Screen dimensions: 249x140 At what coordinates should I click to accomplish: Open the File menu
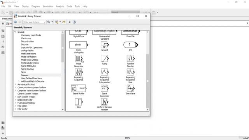click(3, 6)
